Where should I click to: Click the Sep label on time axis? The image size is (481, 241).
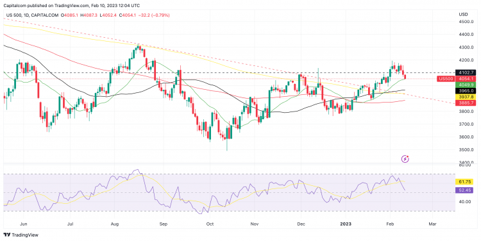pyautogui.click(x=164, y=224)
